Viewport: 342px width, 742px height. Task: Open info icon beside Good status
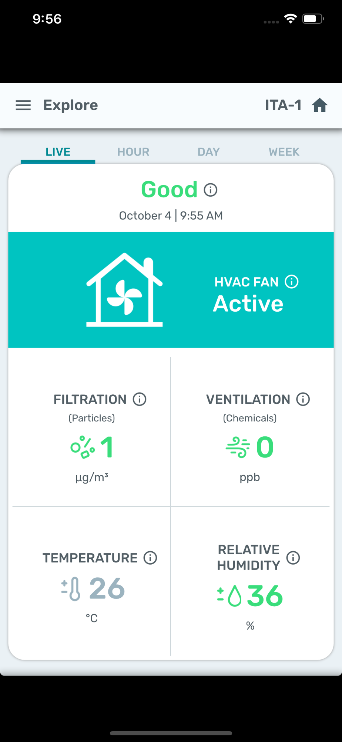point(211,190)
